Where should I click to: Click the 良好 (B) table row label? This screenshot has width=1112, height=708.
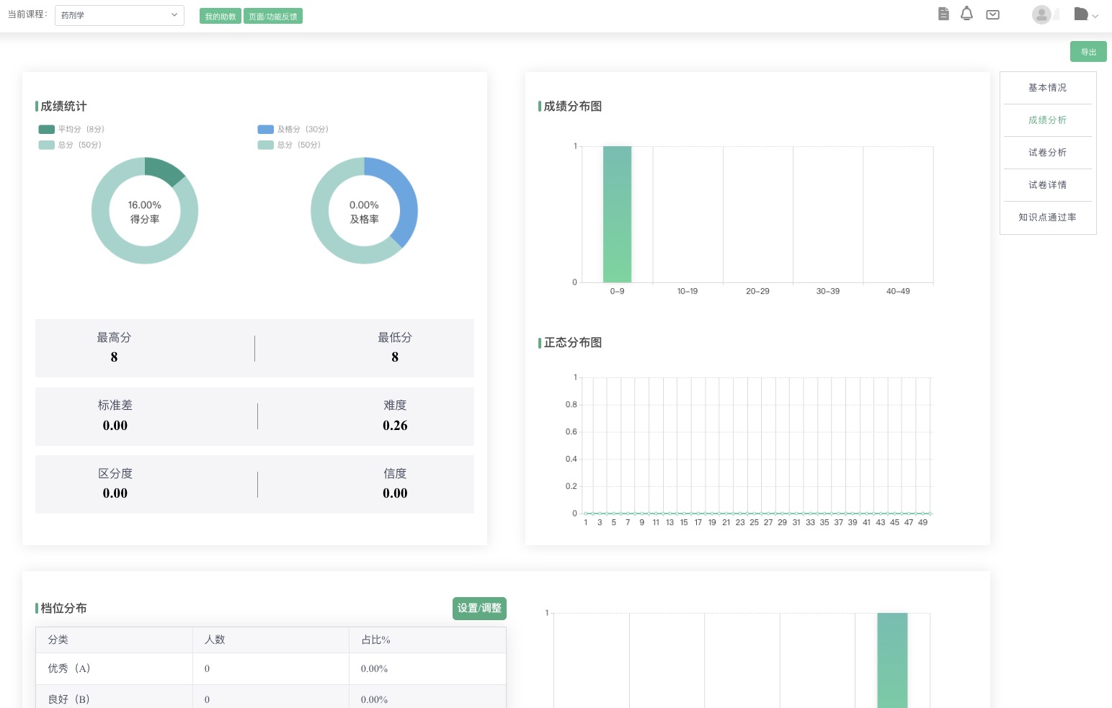(69, 699)
